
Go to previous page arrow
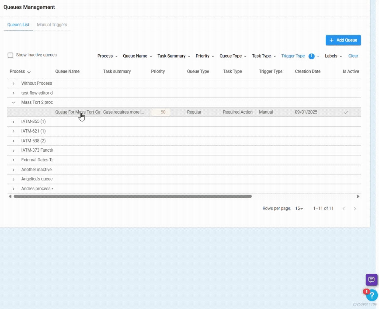[344, 209]
